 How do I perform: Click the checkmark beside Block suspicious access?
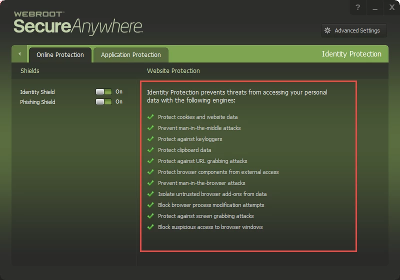(x=150, y=226)
